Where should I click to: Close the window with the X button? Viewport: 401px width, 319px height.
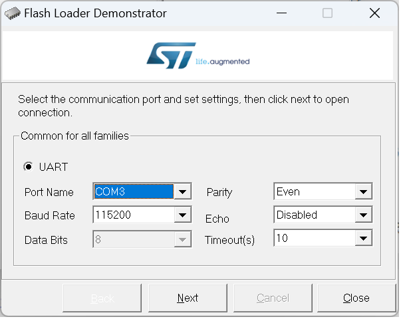tap(374, 13)
